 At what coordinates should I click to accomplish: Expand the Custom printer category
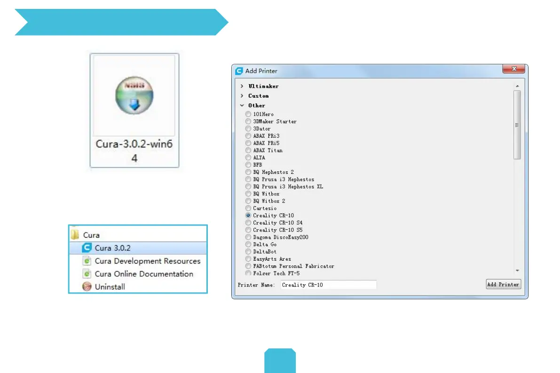(x=242, y=96)
